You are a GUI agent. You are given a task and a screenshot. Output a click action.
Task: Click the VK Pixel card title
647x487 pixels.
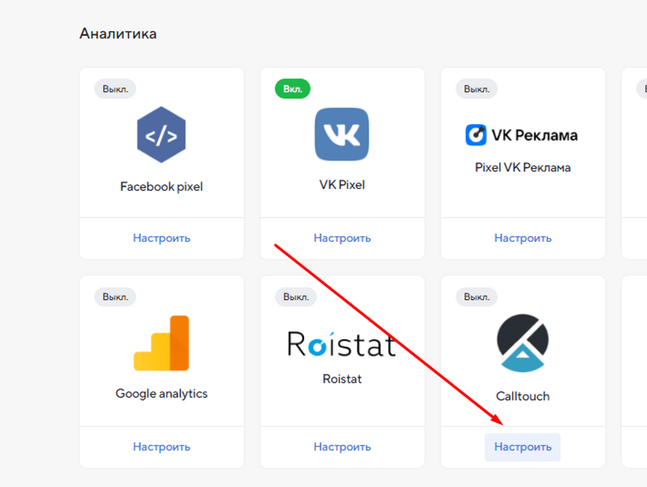(342, 185)
